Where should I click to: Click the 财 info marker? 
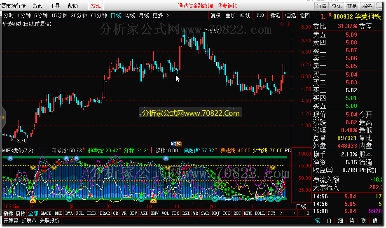tap(173, 144)
